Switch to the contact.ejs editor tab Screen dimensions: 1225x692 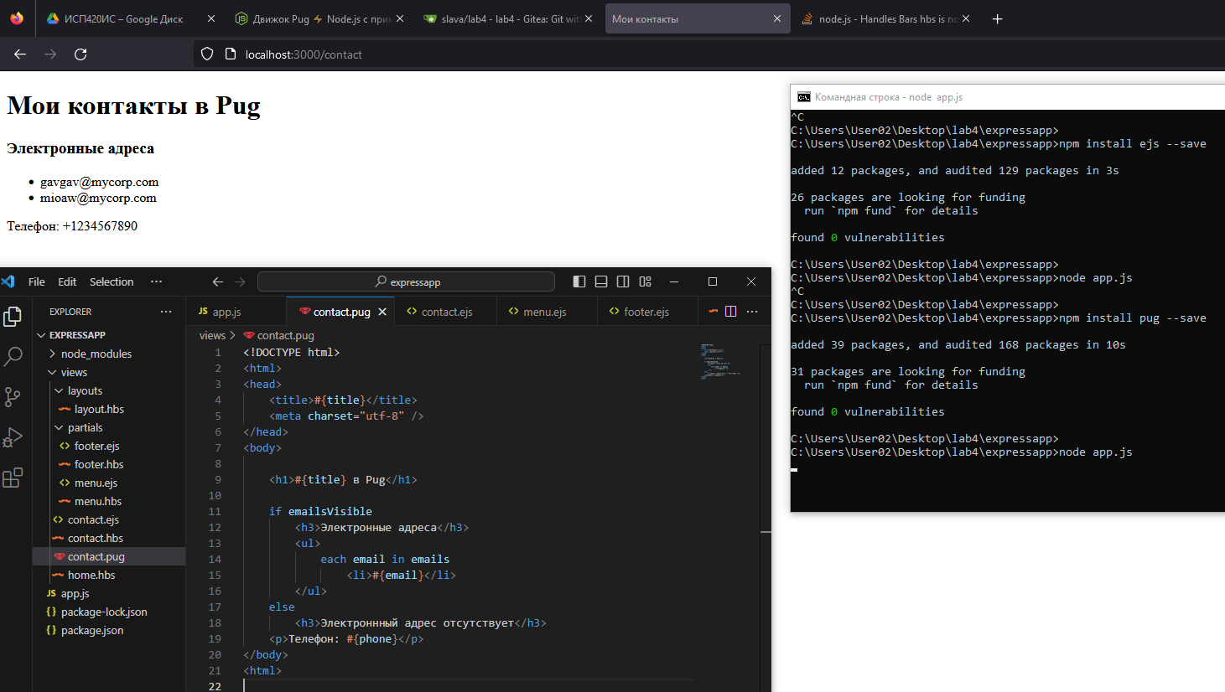pos(446,312)
